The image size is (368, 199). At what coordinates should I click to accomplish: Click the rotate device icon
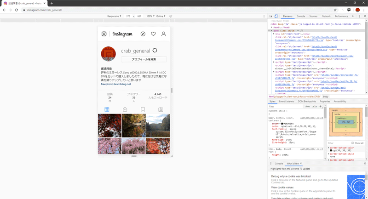pos(171,16)
